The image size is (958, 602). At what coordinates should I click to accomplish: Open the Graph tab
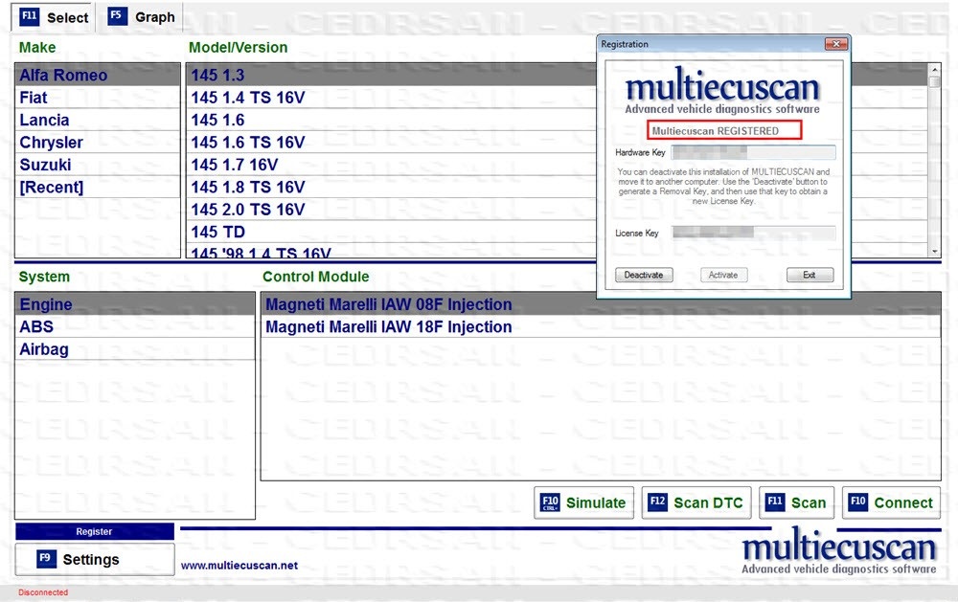[x=142, y=17]
